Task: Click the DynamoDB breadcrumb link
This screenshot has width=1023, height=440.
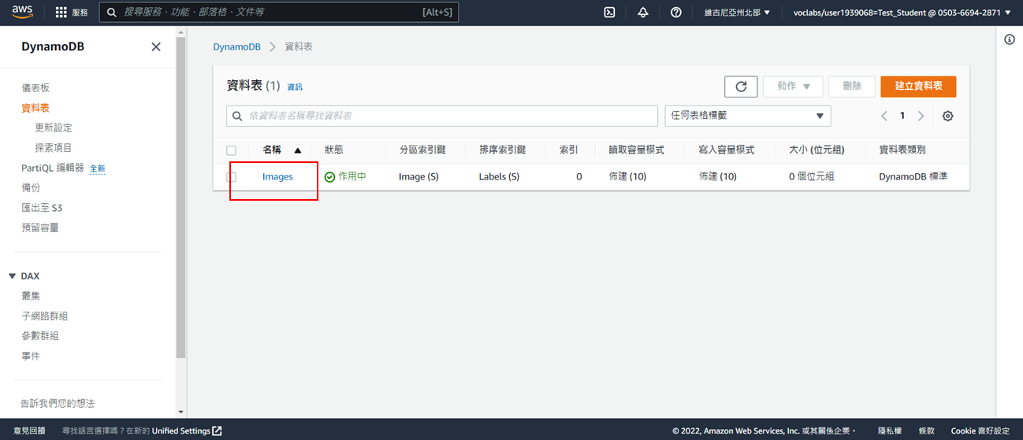Action: pos(236,47)
